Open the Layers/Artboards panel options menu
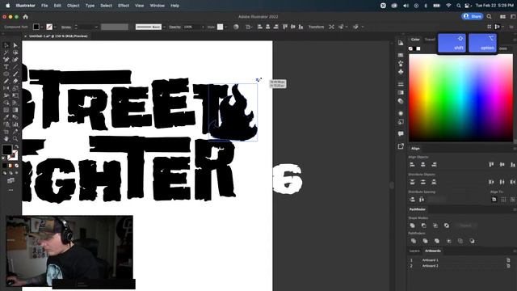The image size is (517, 291). pos(514,251)
